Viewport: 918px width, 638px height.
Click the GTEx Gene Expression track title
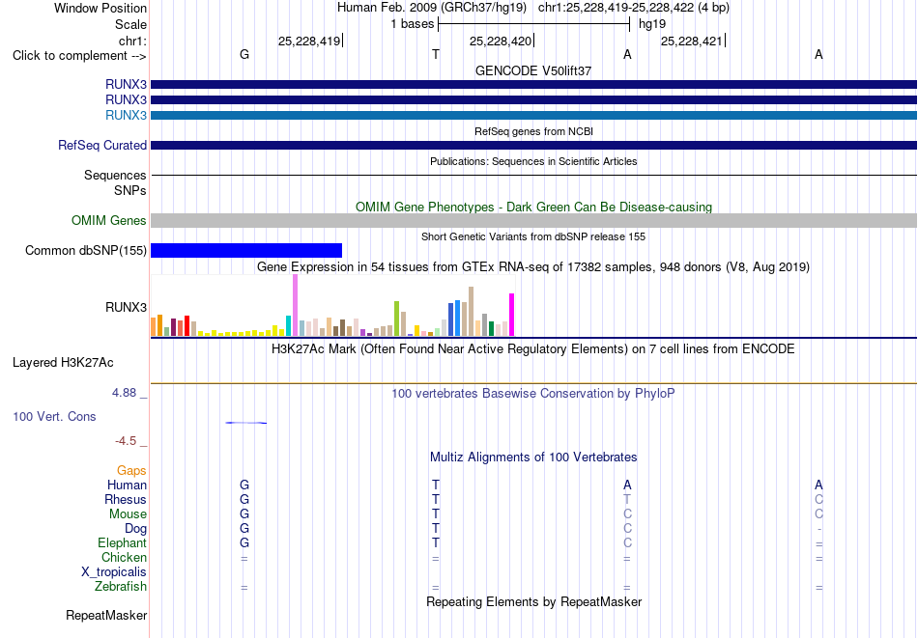(533, 267)
